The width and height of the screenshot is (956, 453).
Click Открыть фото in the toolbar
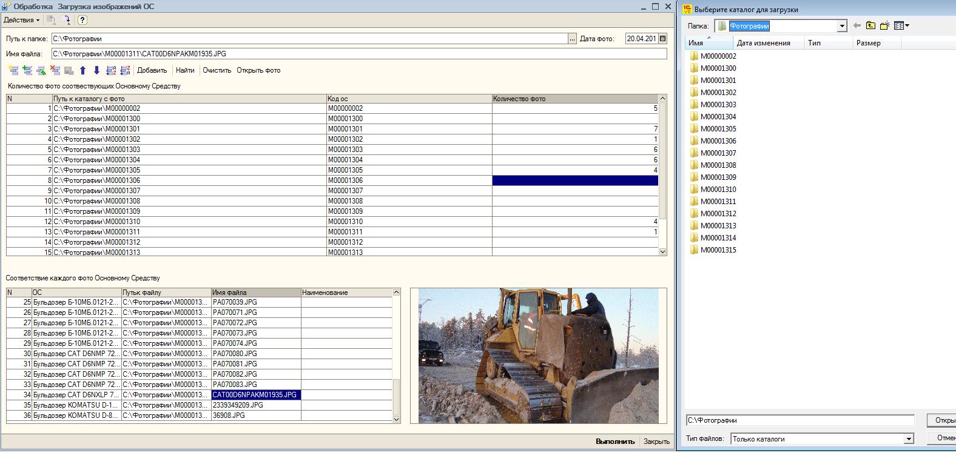tap(258, 70)
